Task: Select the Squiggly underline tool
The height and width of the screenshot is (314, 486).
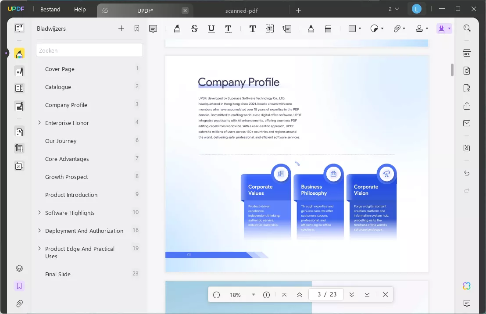Action: 228,29
